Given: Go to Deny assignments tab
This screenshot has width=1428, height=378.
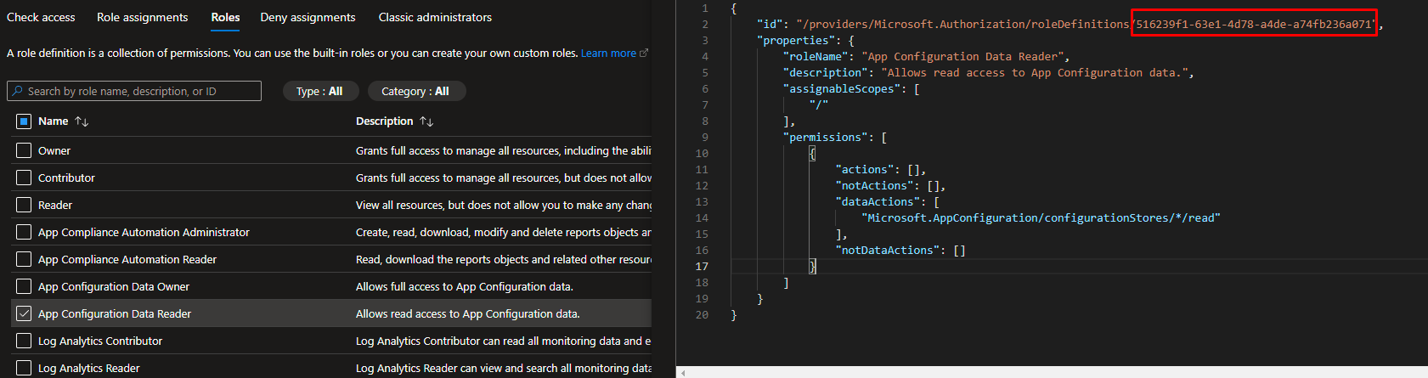Looking at the screenshot, I should pyautogui.click(x=308, y=17).
